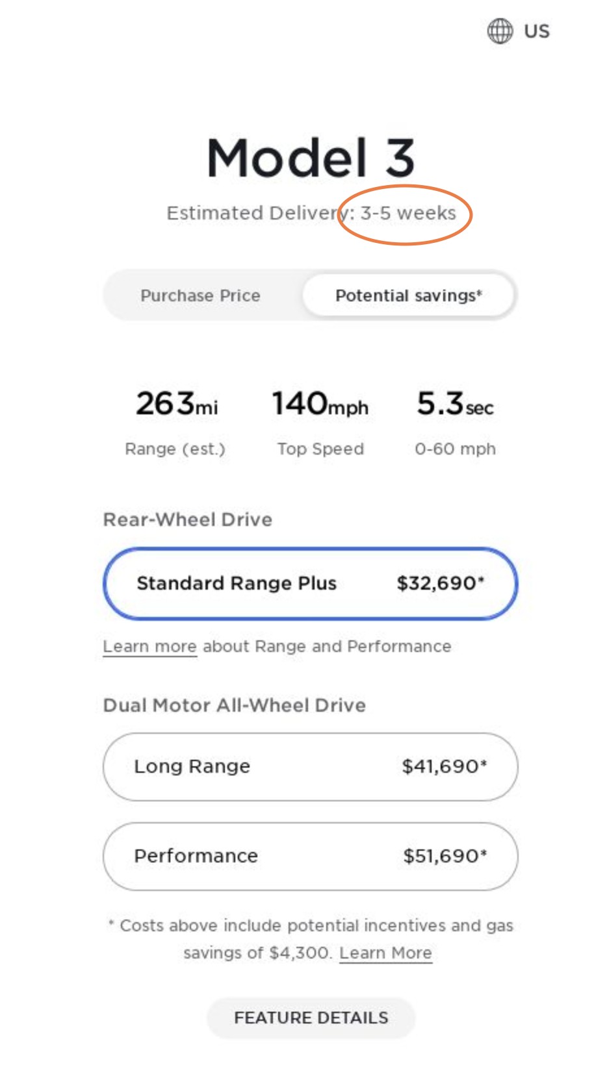This screenshot has width=594, height=1078.
Task: Click the 263mi range estimate figure
Action: point(176,404)
